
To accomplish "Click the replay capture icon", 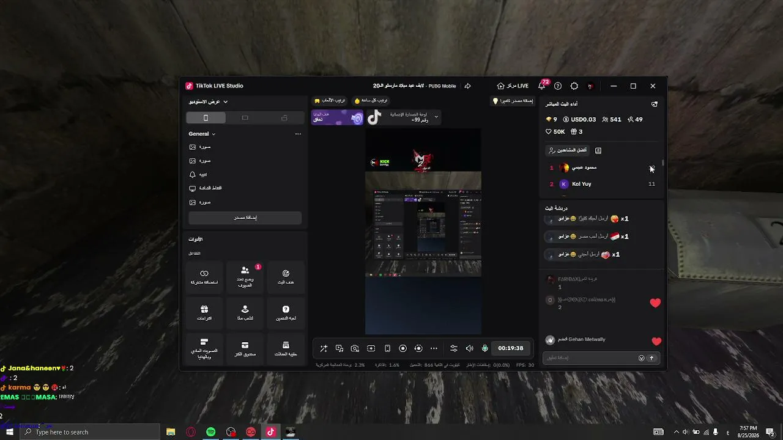I will pos(418,348).
